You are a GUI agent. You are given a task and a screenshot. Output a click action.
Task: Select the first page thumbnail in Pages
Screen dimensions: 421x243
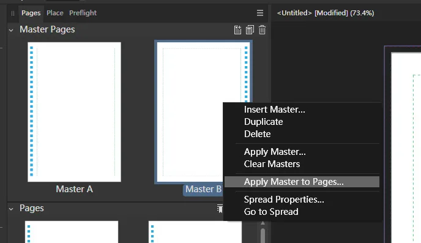(72, 232)
